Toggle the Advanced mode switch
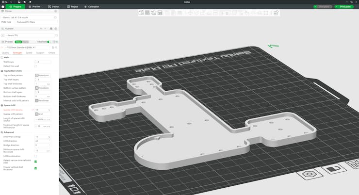The image size is (359, 195). coord(49,42)
